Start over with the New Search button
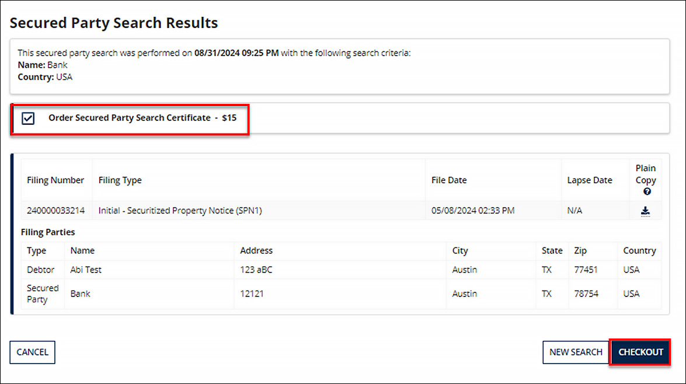The height and width of the screenshot is (384, 686). point(576,352)
